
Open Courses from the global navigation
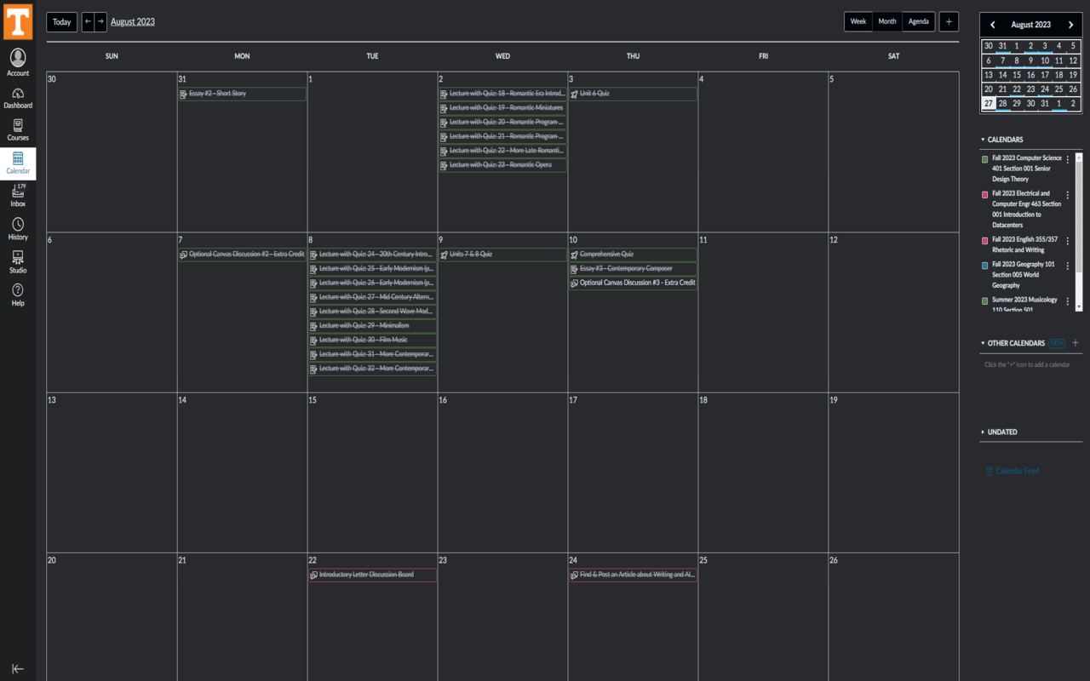coord(18,128)
